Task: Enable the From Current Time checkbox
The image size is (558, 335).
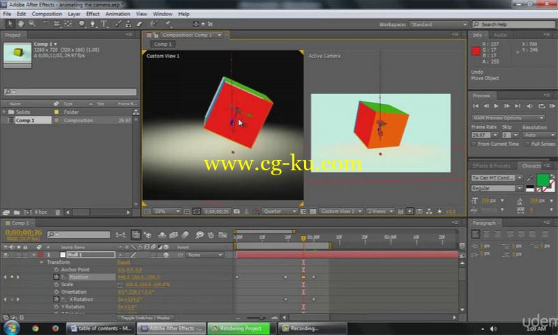Action: (474, 144)
